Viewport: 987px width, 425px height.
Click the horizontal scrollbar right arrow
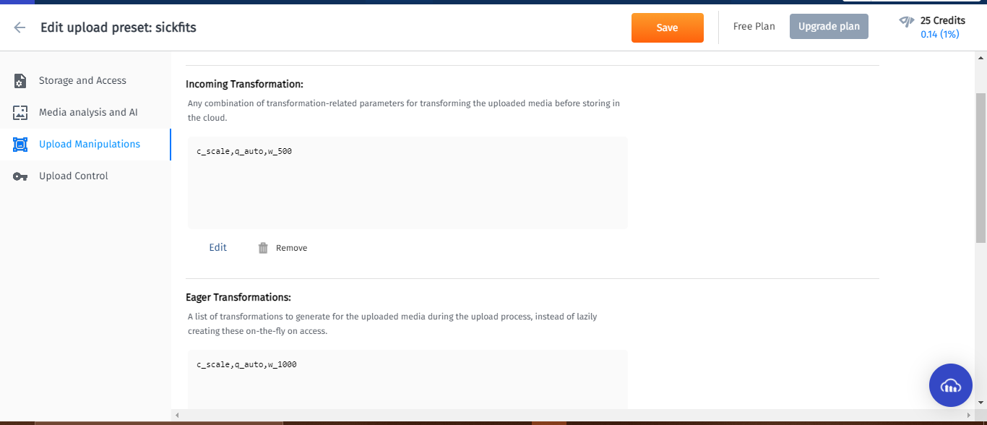(968, 416)
